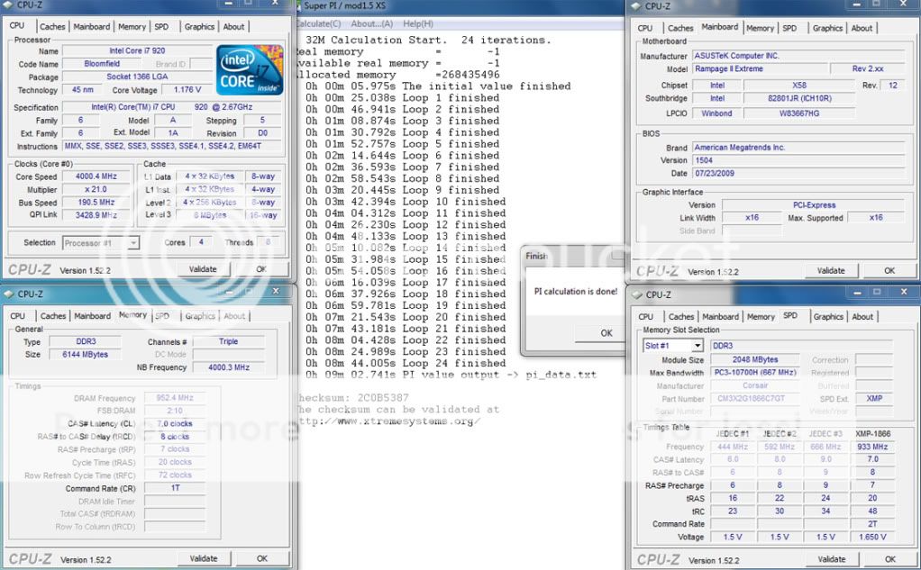
Task: Open the Memory tab in the CPU window
Action: [132, 26]
